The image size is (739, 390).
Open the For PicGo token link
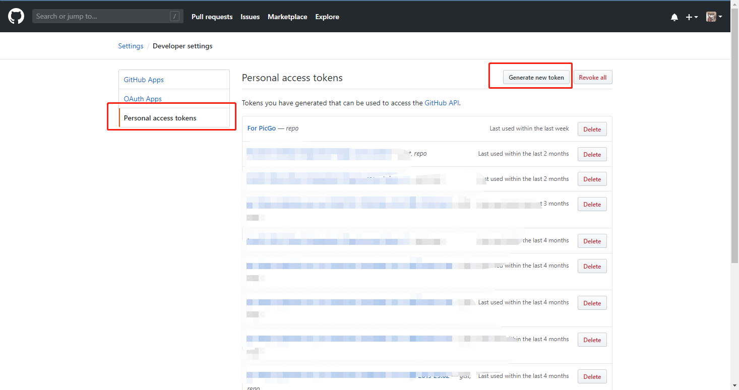(x=262, y=128)
